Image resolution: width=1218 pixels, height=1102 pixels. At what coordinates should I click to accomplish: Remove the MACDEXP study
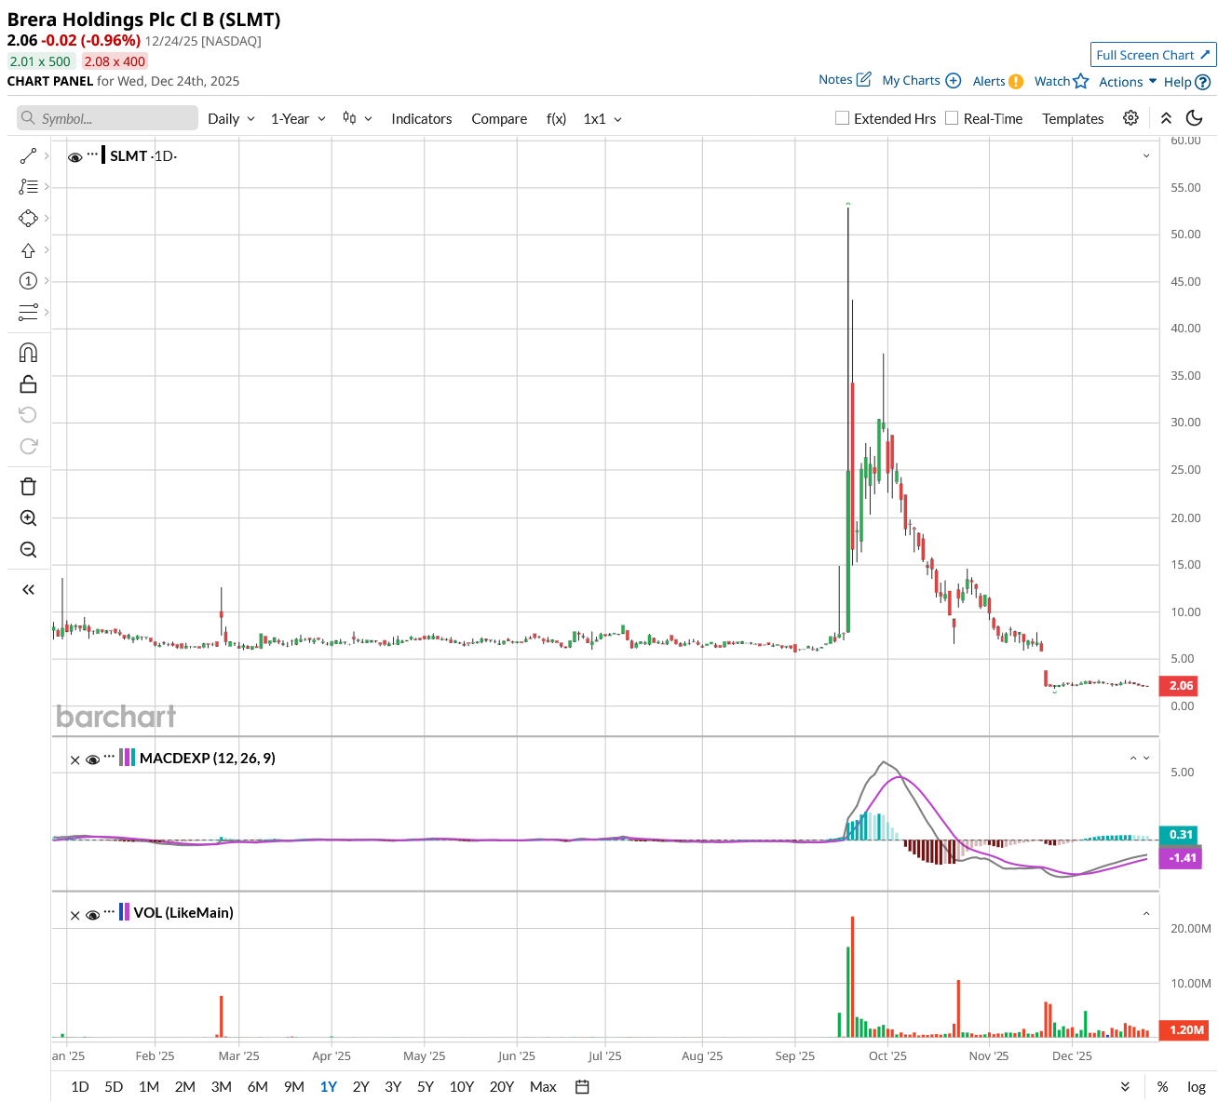(x=75, y=759)
